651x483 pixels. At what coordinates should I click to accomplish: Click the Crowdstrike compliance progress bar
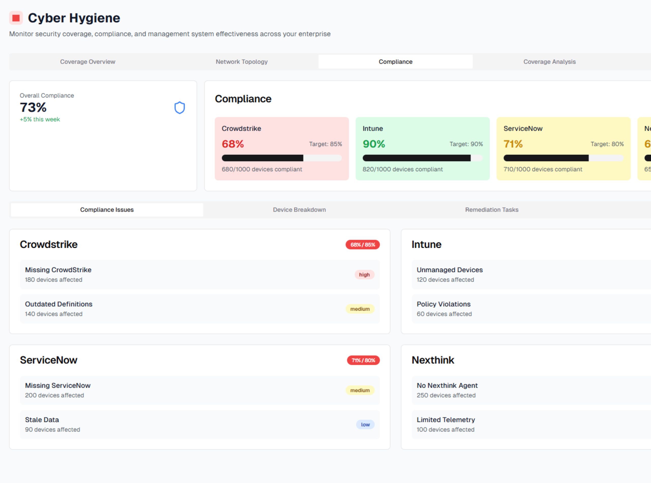click(x=281, y=158)
